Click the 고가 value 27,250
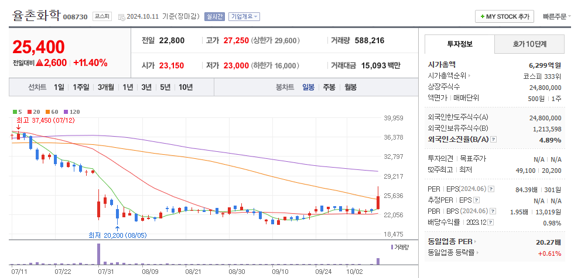Viewport: 581px width, 278px height. pyautogui.click(x=236, y=41)
